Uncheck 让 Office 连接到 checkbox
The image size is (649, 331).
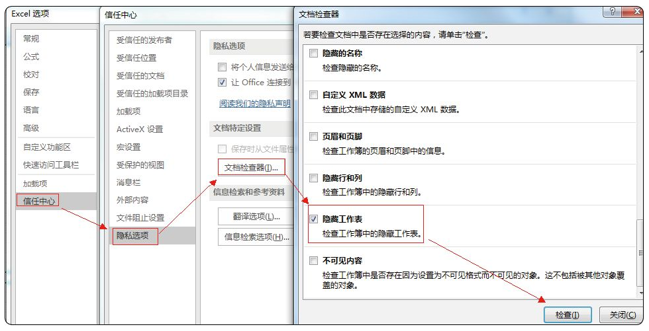pos(223,82)
